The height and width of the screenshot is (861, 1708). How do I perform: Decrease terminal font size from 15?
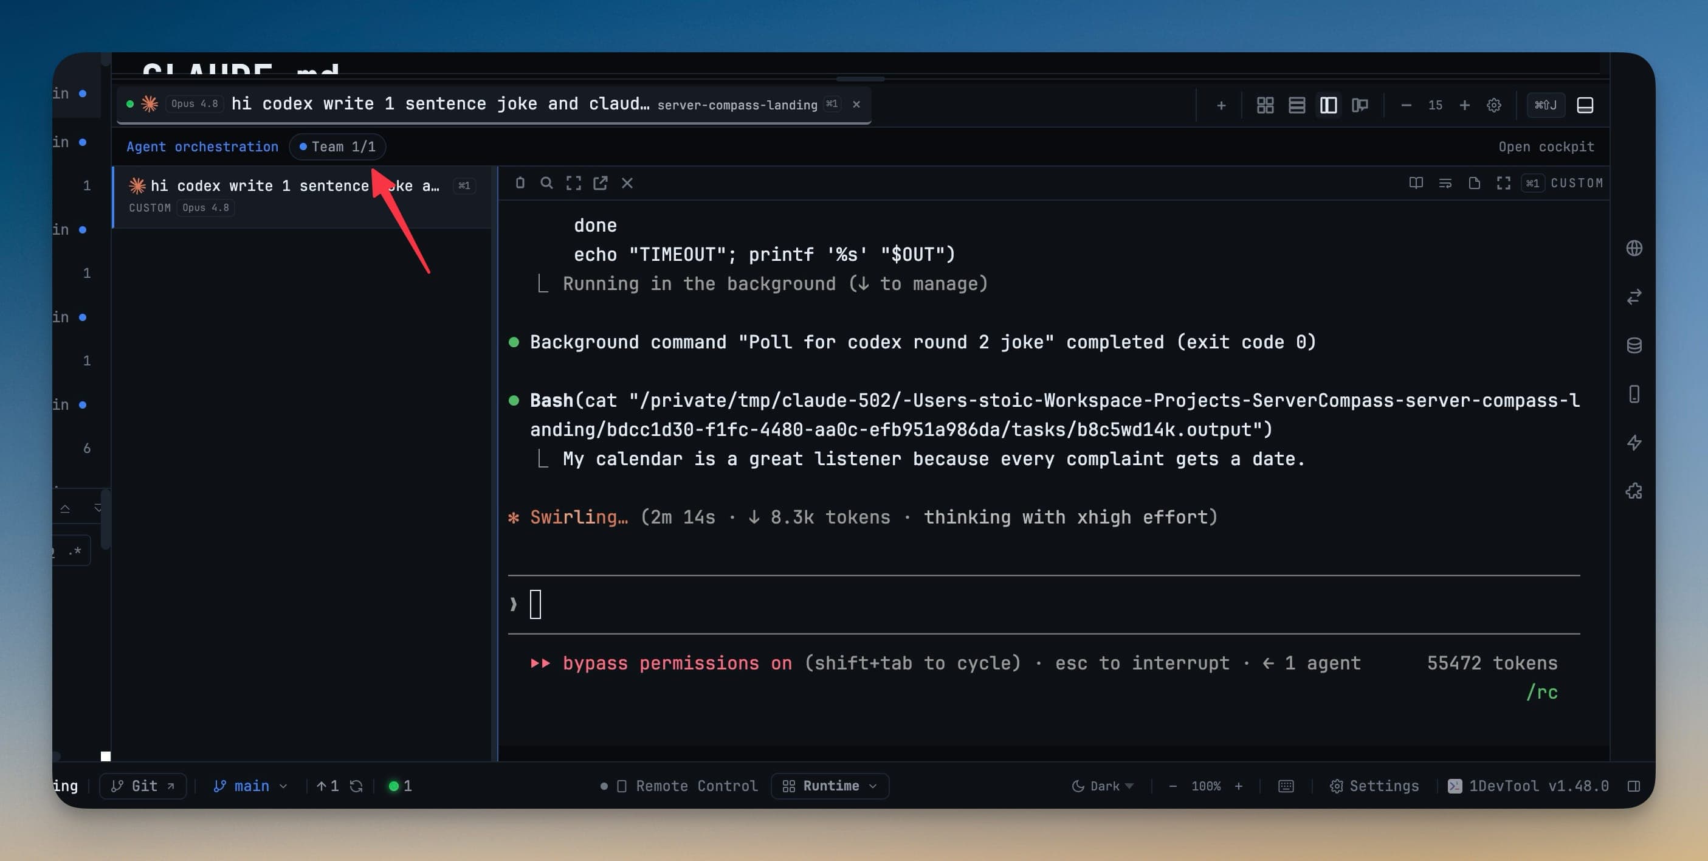coord(1406,105)
